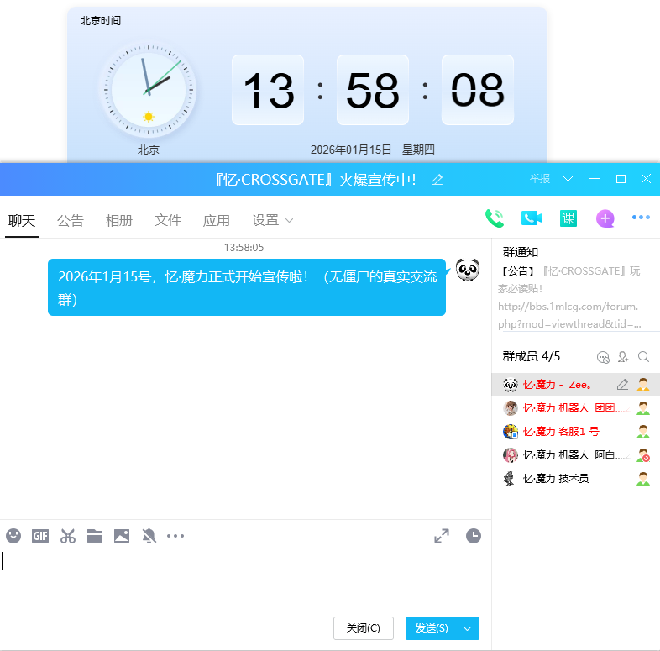Edit nickname pencil next to 忆·魔力 - Zee

point(622,384)
